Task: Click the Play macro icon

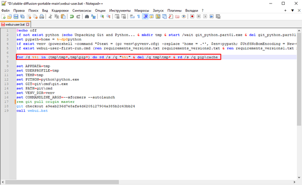Action: 204,16
